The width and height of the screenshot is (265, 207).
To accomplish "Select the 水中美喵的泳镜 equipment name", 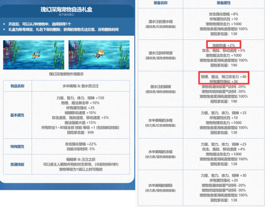I will [x=160, y=152].
